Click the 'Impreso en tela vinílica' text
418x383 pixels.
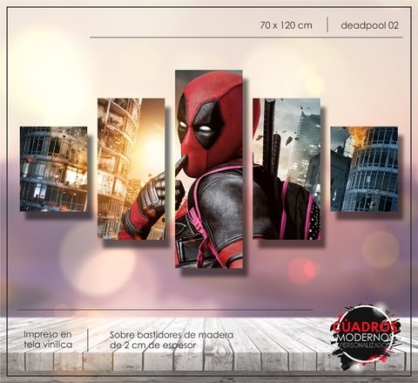click(x=48, y=339)
